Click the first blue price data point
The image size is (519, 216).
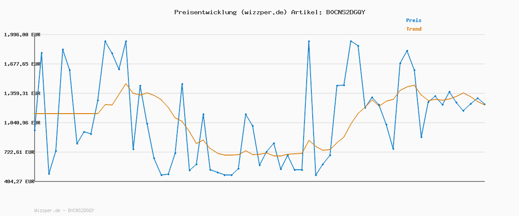tap(35, 130)
